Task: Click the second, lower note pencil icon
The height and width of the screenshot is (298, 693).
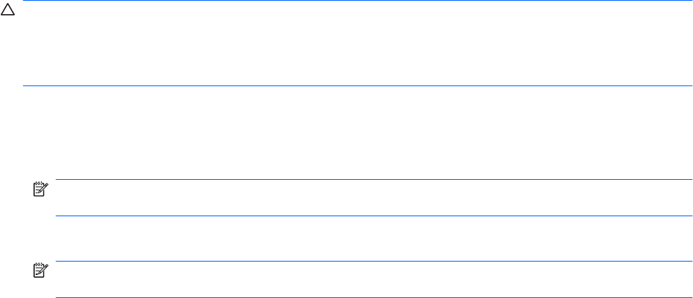Action: click(39, 273)
